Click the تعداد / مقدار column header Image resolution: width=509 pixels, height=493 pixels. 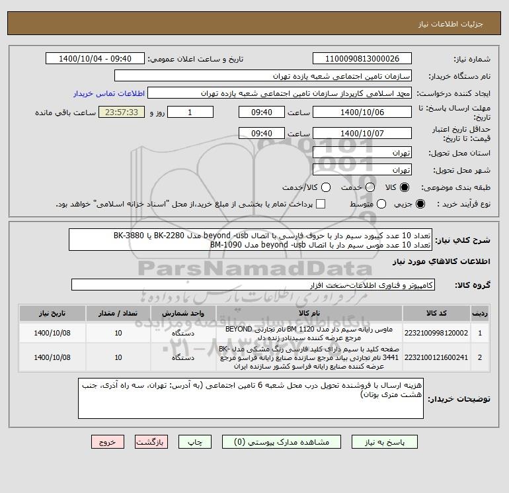click(118, 313)
